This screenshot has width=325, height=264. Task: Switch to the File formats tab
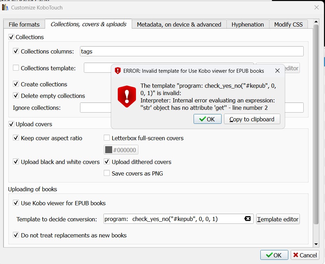tap(24, 24)
